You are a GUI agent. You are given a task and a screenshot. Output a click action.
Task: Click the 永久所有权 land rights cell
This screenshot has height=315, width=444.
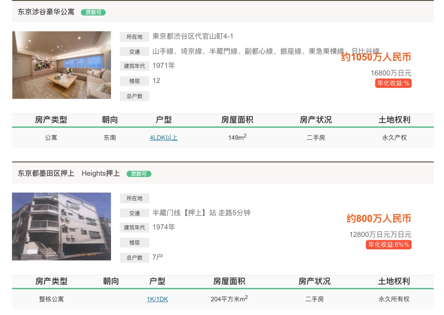click(394, 299)
